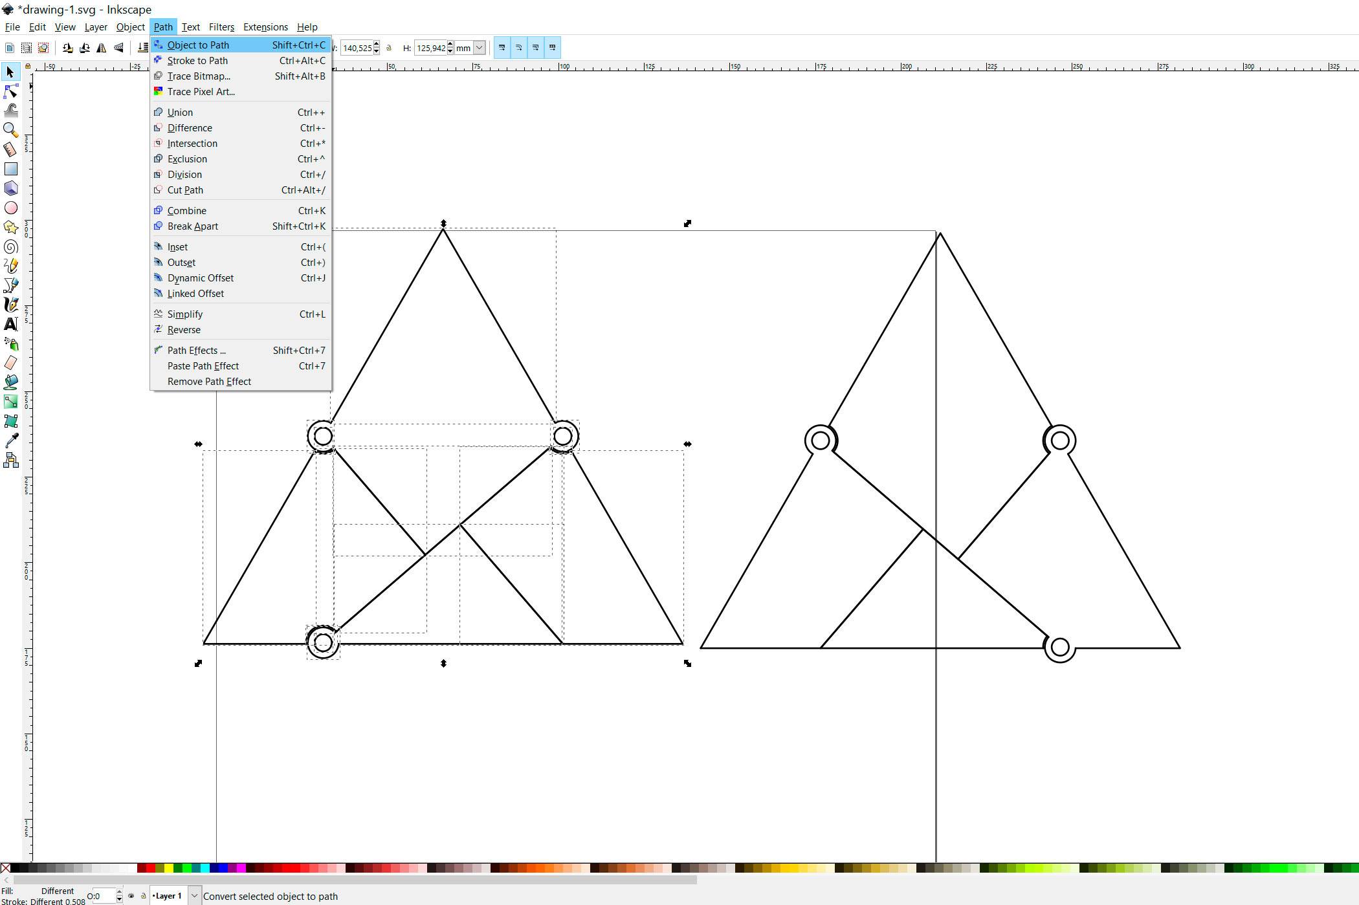
Task: Select the Zoom magnifier tool
Action: [10, 130]
